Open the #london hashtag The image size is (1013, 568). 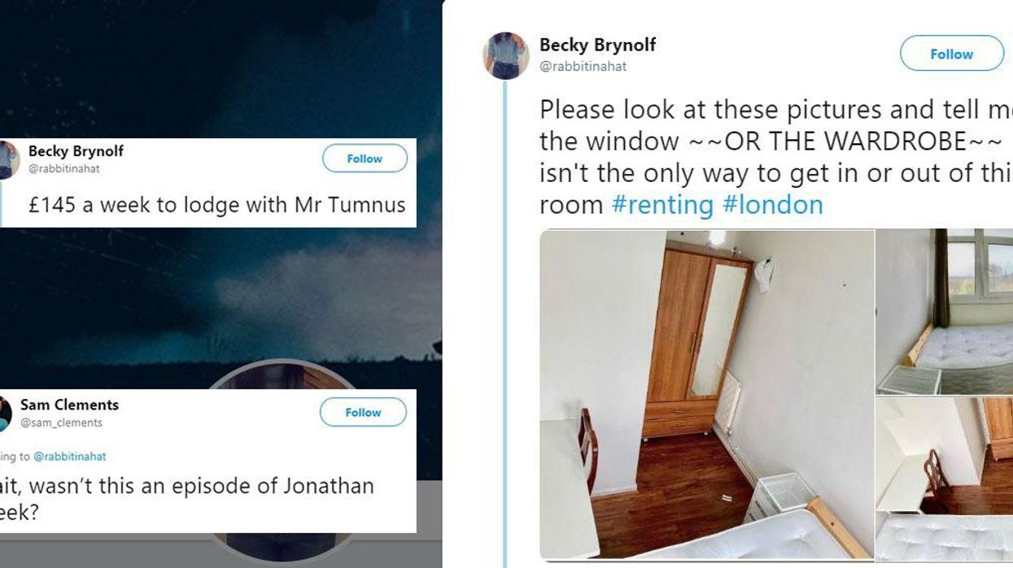[773, 204]
